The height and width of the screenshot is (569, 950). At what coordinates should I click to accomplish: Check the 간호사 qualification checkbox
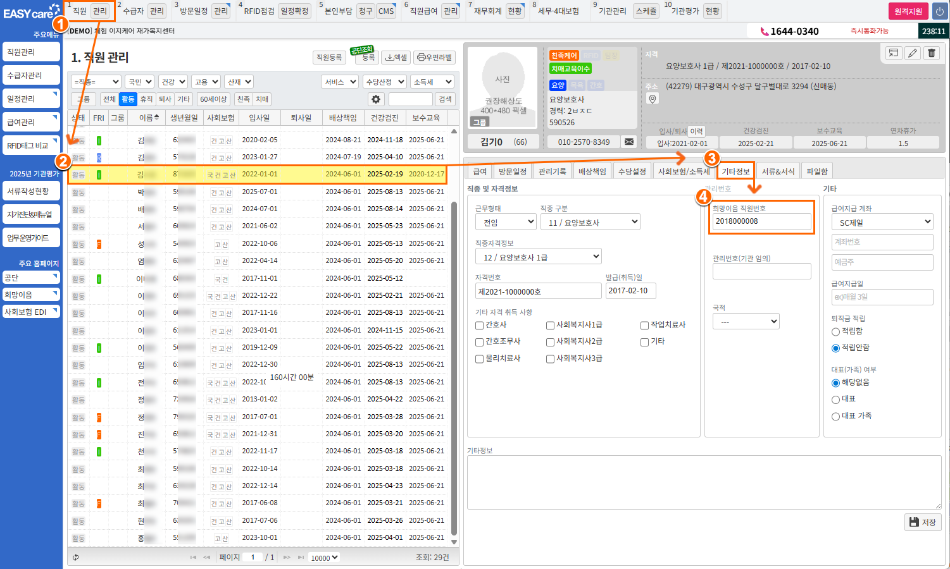pos(480,325)
